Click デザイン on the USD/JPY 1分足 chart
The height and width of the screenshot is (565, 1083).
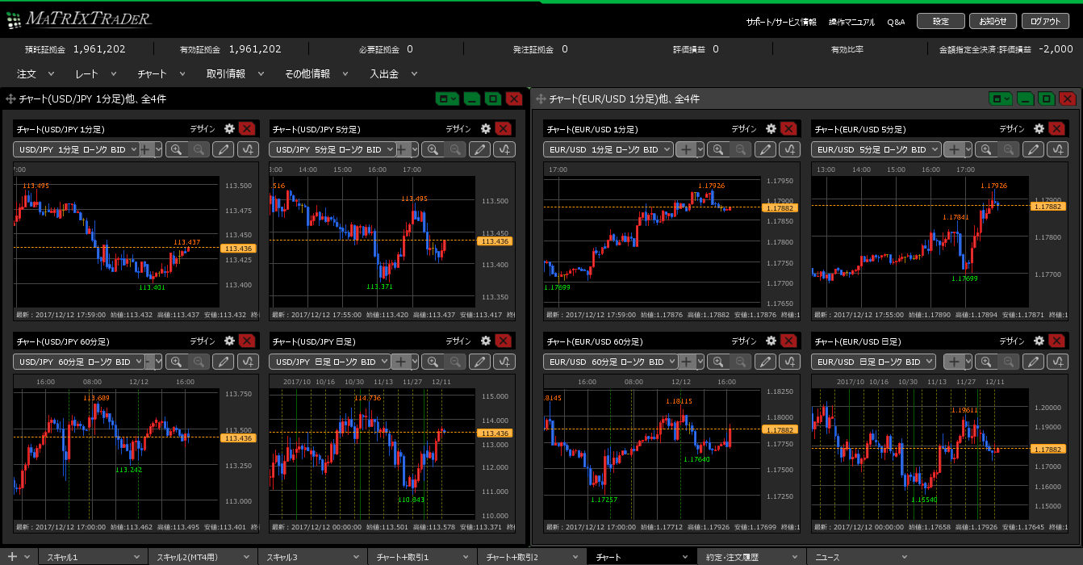click(x=203, y=128)
